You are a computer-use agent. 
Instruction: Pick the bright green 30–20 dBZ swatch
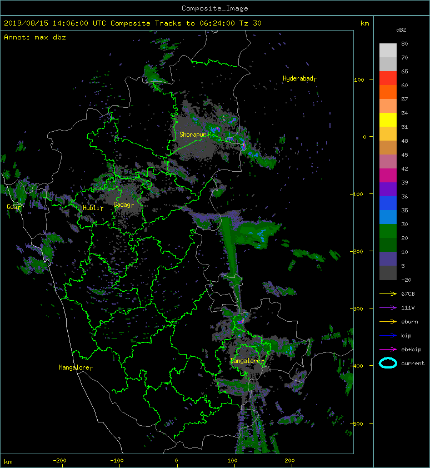tap(388, 231)
